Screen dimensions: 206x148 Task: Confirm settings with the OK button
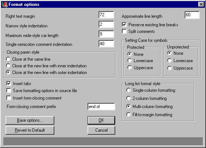[x=101, y=120]
